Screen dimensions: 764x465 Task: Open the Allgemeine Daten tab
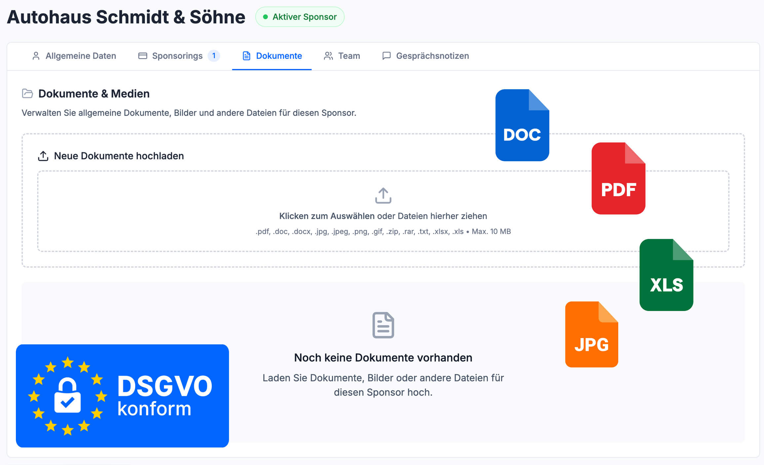(x=74, y=56)
